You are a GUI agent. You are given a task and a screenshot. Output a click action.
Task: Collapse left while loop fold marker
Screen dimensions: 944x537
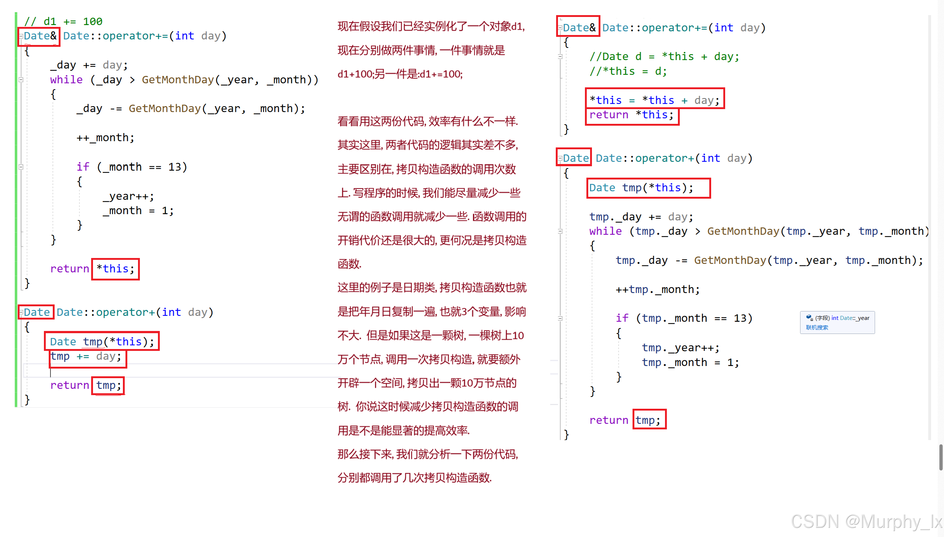[x=21, y=80]
